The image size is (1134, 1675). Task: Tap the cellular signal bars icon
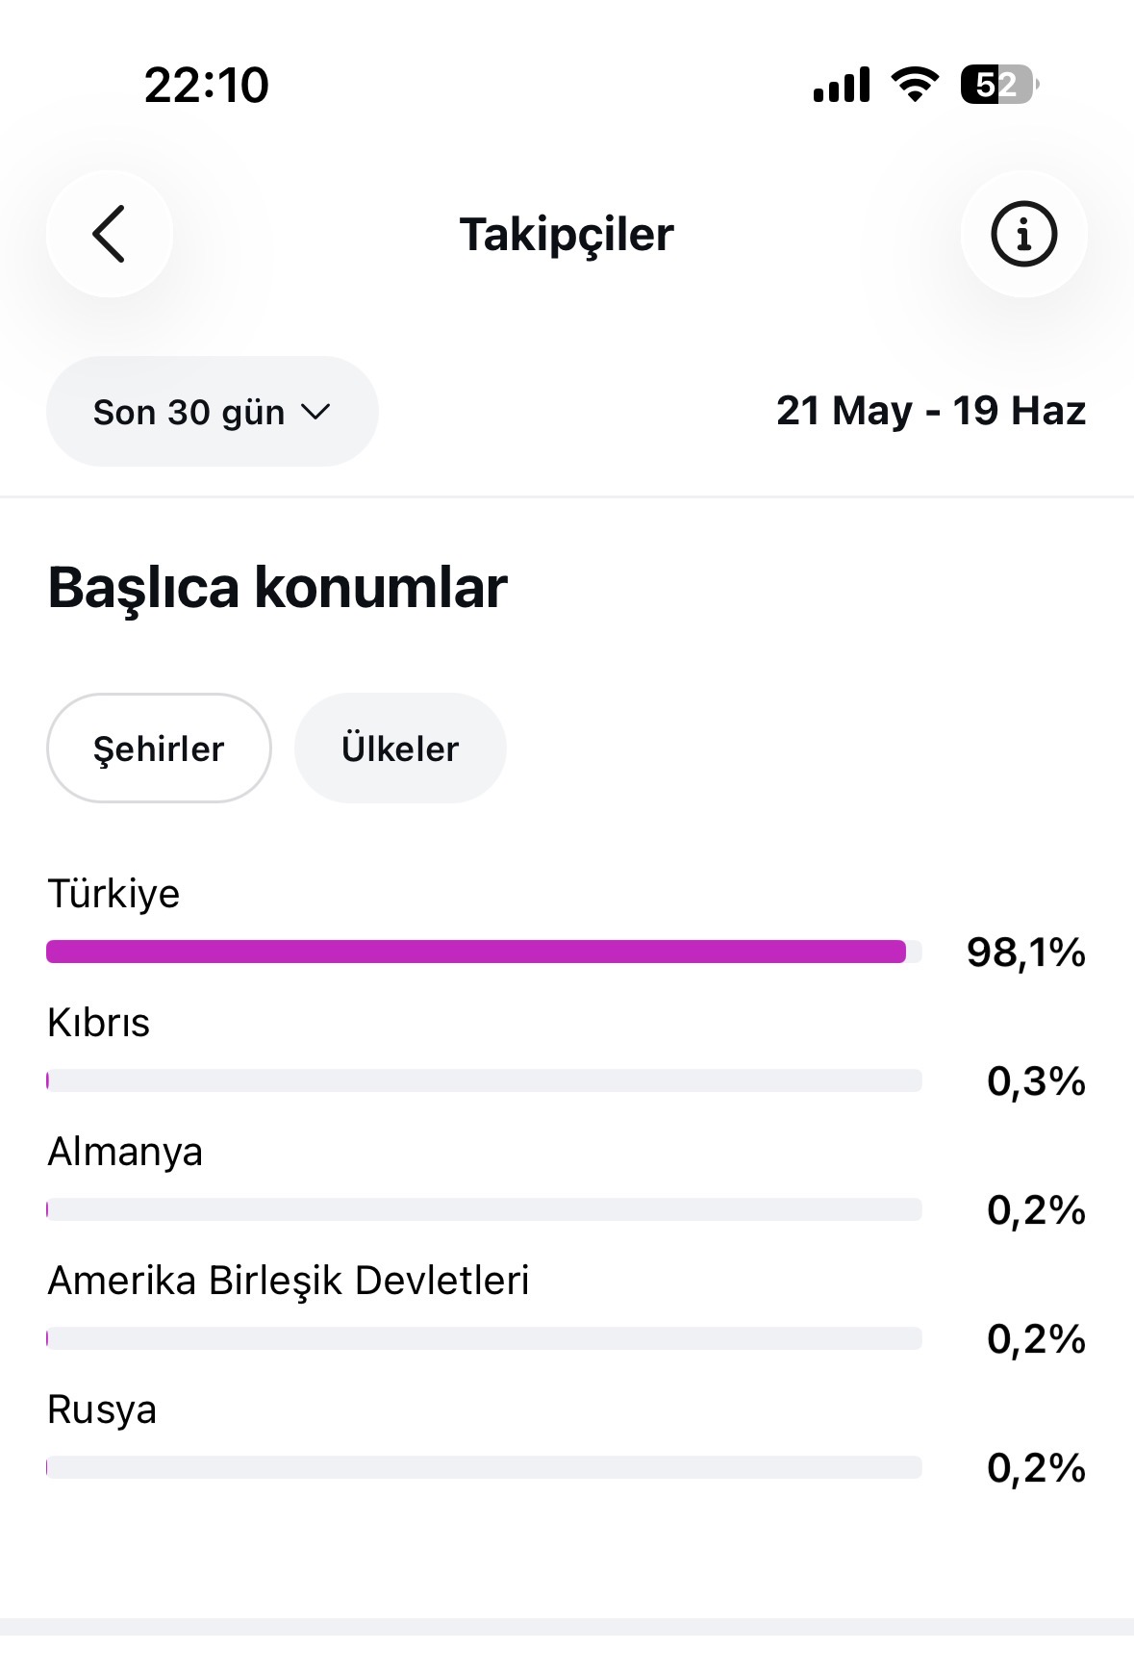tap(842, 85)
